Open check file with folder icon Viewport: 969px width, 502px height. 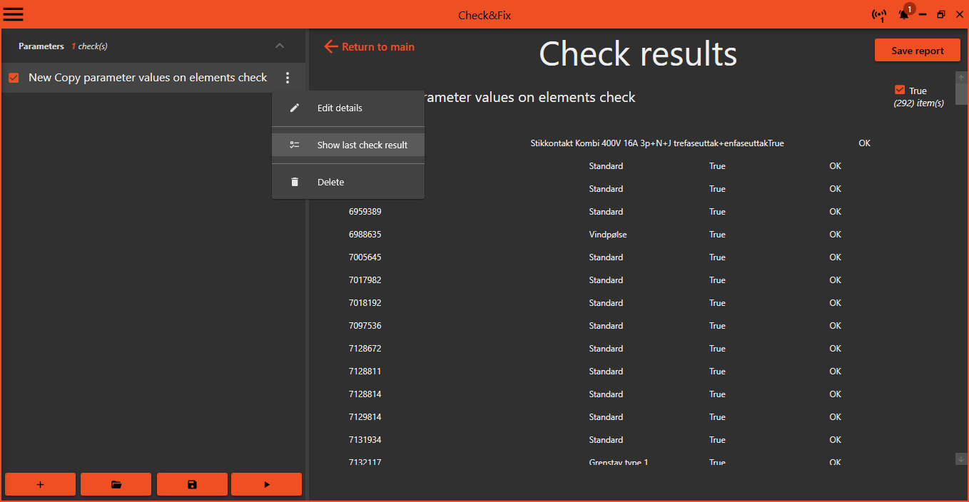tap(116, 484)
